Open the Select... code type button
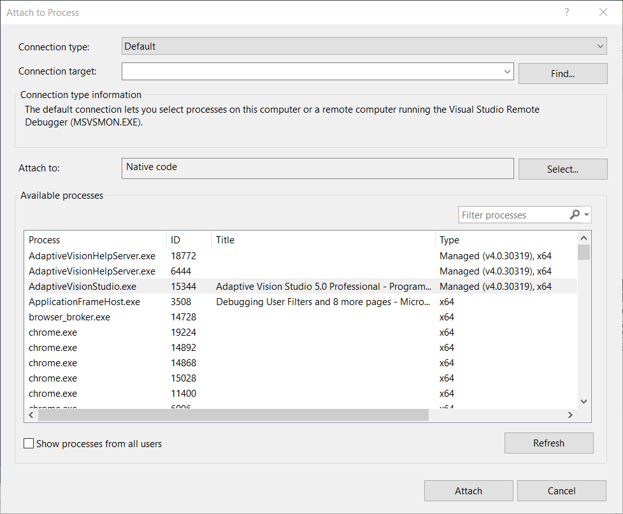 click(x=562, y=169)
